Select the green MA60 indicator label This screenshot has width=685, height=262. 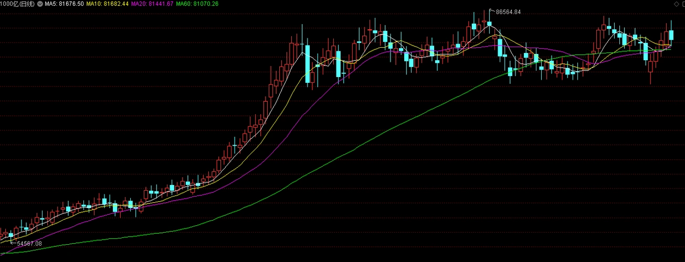pyautogui.click(x=197, y=4)
